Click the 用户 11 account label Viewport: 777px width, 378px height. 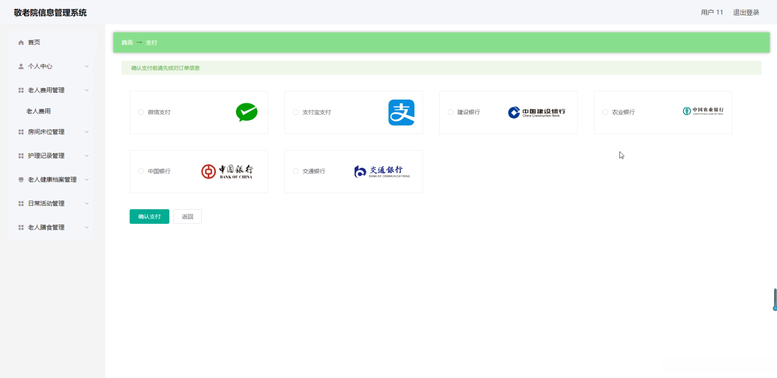tap(712, 12)
